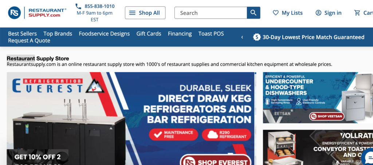Click the heart icon for My Lists

[x=275, y=13]
